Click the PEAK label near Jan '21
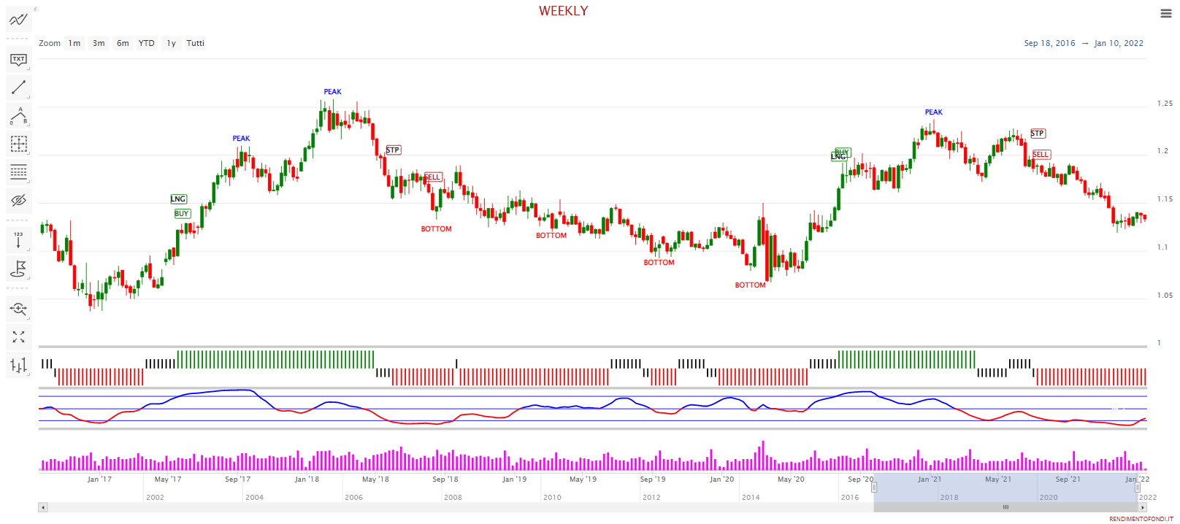The width and height of the screenshot is (1180, 524). (933, 112)
